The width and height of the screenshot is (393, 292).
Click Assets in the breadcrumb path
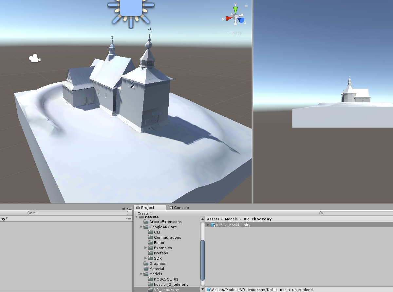point(213,219)
